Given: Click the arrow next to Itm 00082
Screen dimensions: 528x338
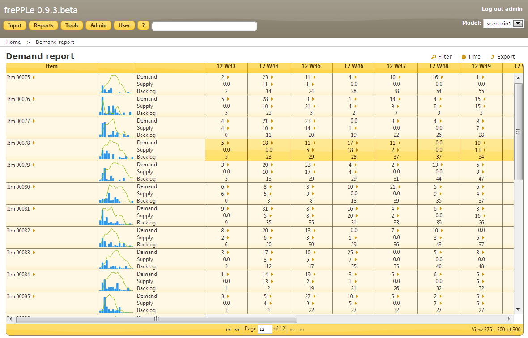Looking at the screenshot, I should (x=34, y=231).
